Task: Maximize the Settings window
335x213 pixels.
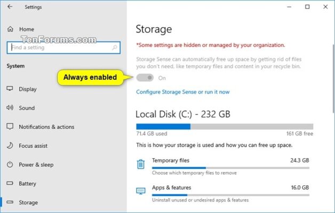Action: point(307,7)
